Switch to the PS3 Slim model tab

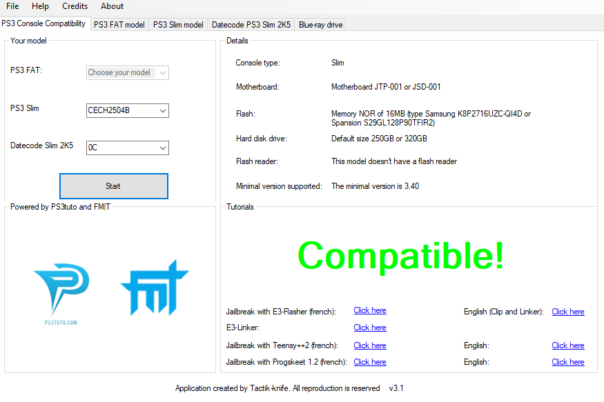click(x=178, y=25)
